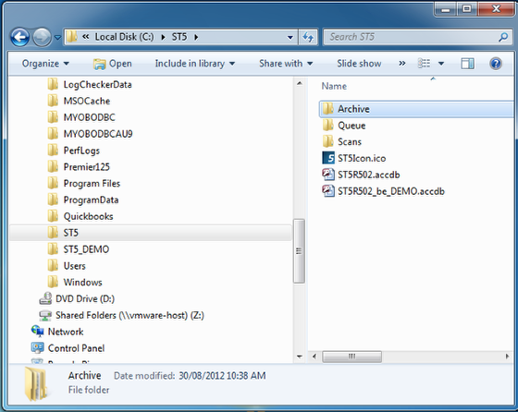Click the horizontal scrollbar thumb in file list
This screenshot has height=412, width=518.
tap(351, 357)
